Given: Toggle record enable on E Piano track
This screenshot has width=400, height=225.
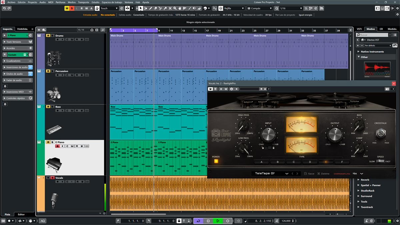Looking at the screenshot, I should 57,146.
